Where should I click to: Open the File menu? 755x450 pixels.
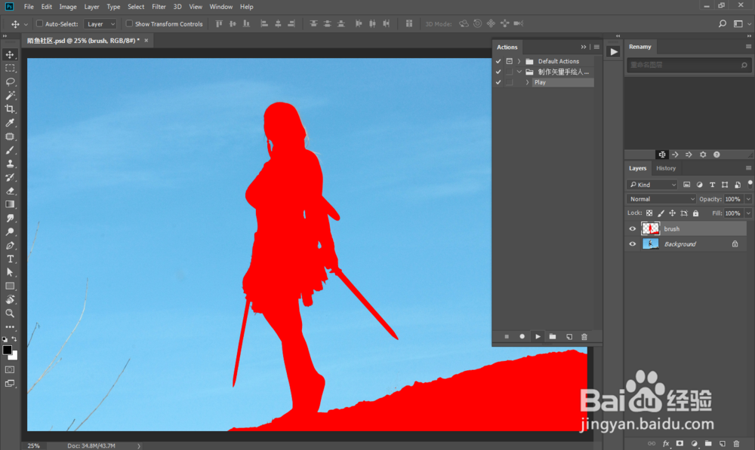[x=29, y=7]
